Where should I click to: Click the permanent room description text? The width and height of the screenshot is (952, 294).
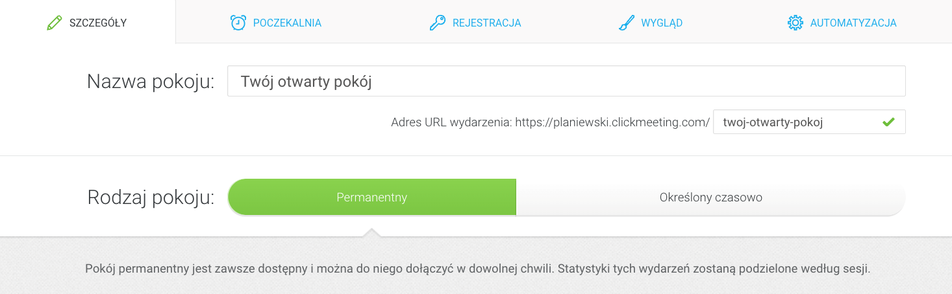click(477, 268)
